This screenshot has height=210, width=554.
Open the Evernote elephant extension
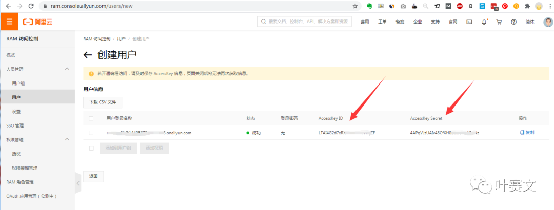coord(369,6)
